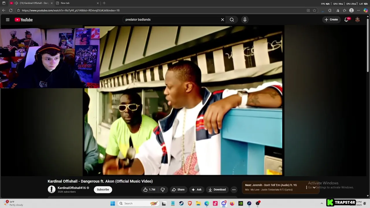This screenshot has width=370, height=208.
Task: Open the YouTube account avatar menu
Action: coord(358,20)
